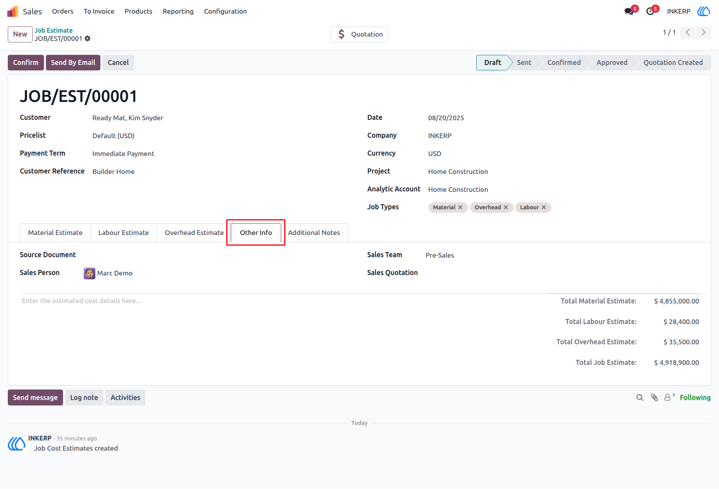The image size is (719, 489).
Task: Search messages with the magnifier icon
Action: coord(640,398)
